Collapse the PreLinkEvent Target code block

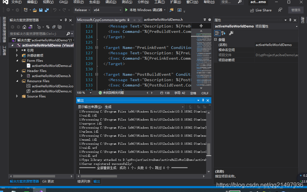tap(97, 48)
